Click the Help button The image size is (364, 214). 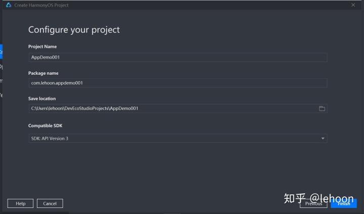tap(20, 203)
